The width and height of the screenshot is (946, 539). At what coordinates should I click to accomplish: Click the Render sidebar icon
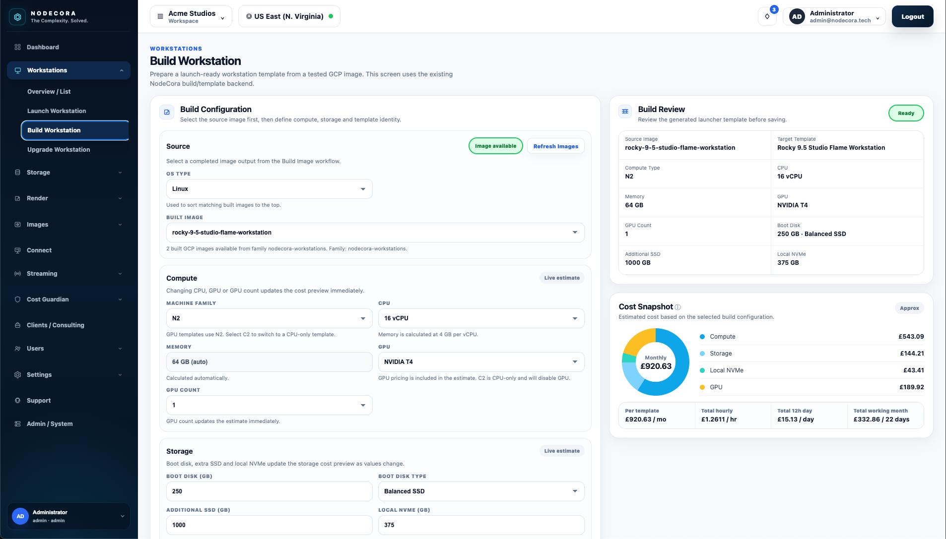tap(17, 198)
